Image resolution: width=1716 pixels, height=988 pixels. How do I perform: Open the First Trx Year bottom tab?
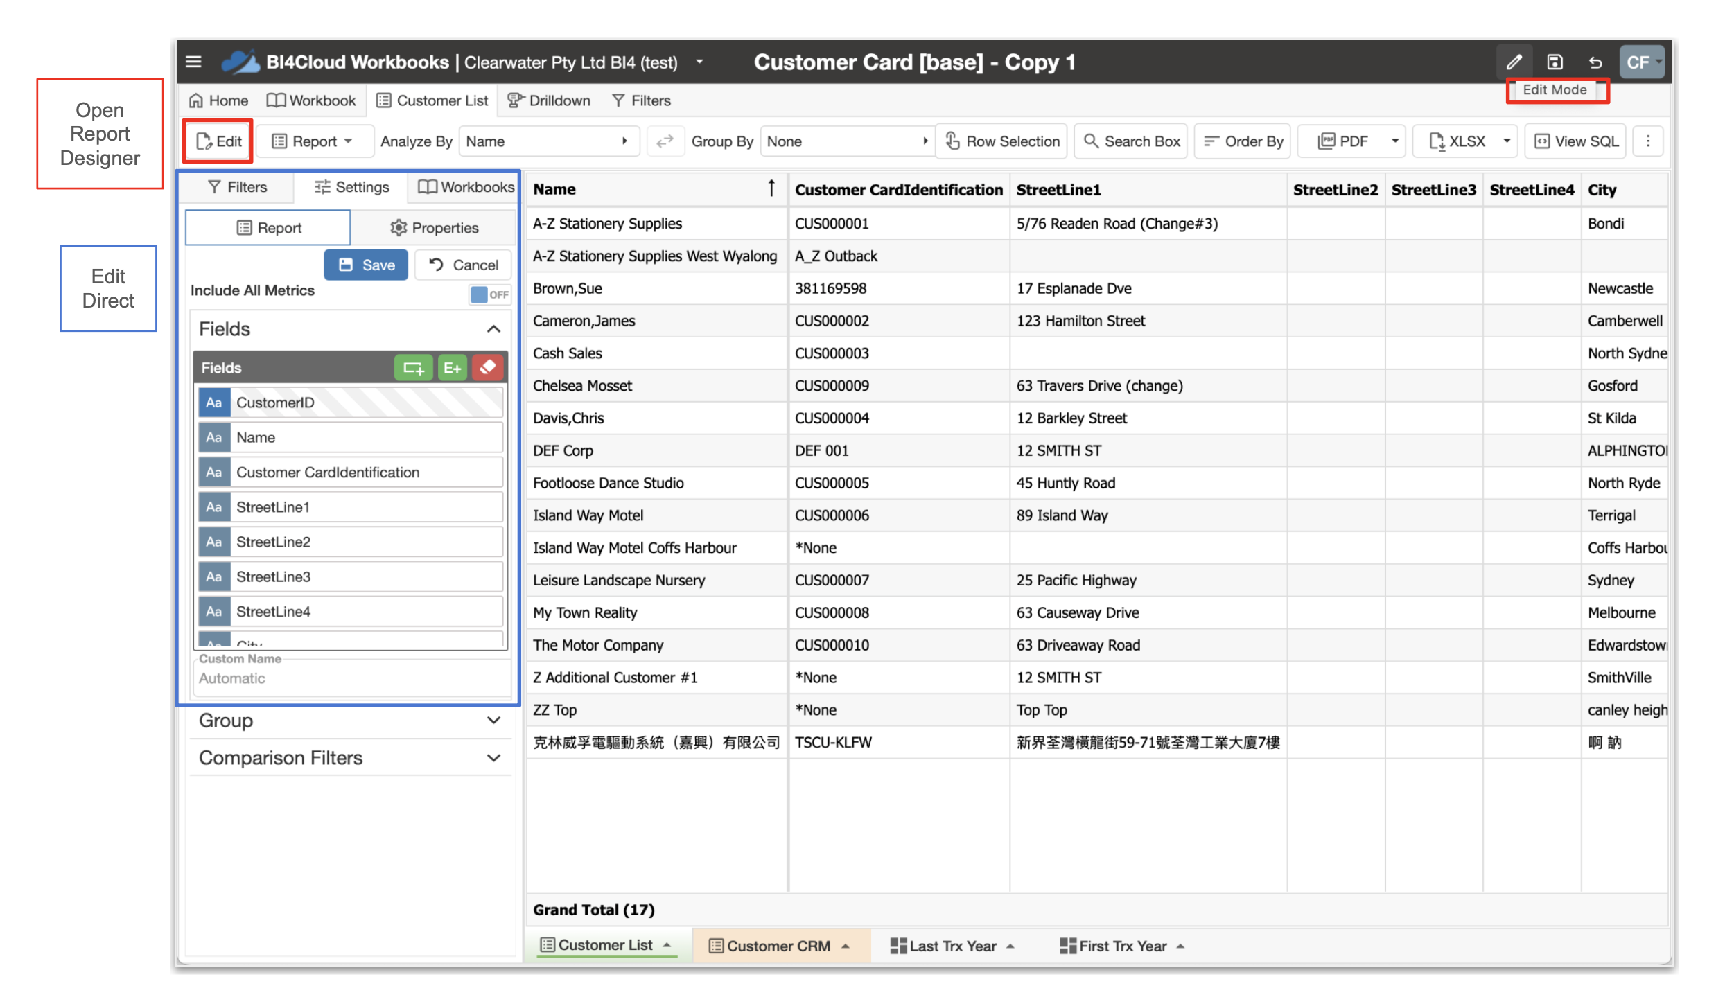pos(1123,946)
